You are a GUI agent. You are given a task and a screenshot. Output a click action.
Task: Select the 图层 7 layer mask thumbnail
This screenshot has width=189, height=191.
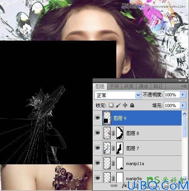click(120, 148)
